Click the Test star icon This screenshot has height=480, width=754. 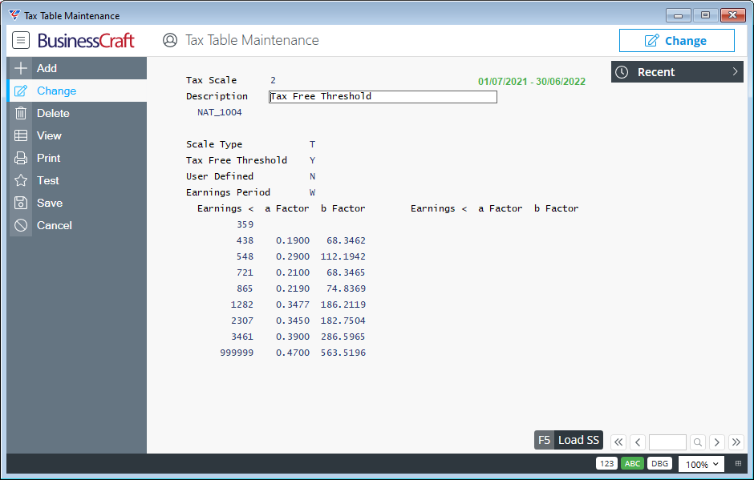[21, 180]
